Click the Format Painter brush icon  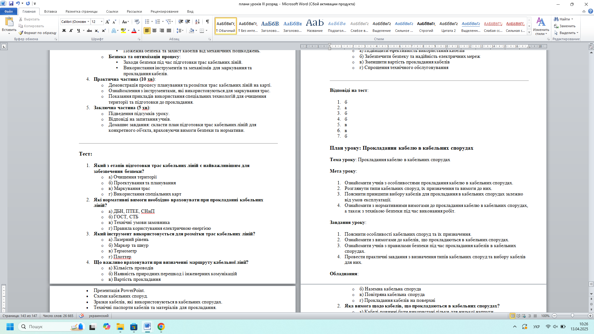click(x=21, y=33)
